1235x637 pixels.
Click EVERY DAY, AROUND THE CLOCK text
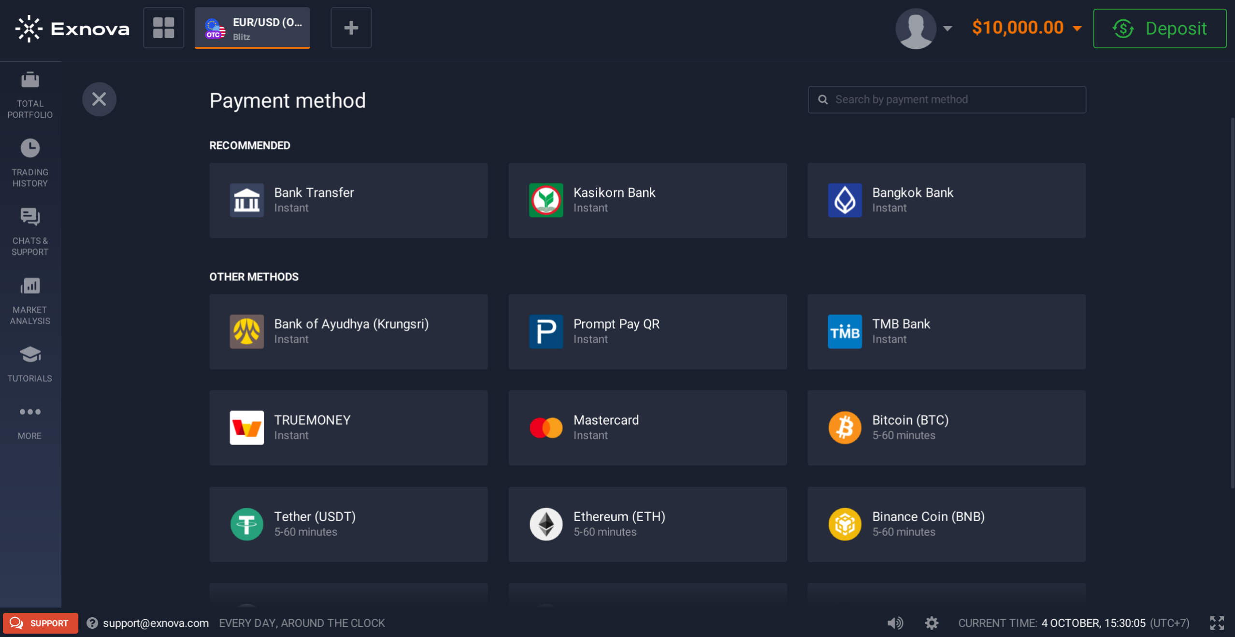coord(302,623)
